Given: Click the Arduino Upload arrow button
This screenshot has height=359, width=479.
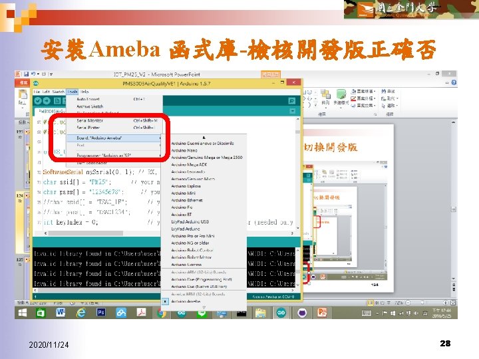Looking at the screenshot, I should pos(47,101).
